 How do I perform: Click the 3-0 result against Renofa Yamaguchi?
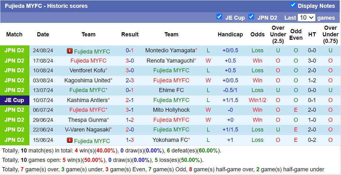(x=130, y=60)
